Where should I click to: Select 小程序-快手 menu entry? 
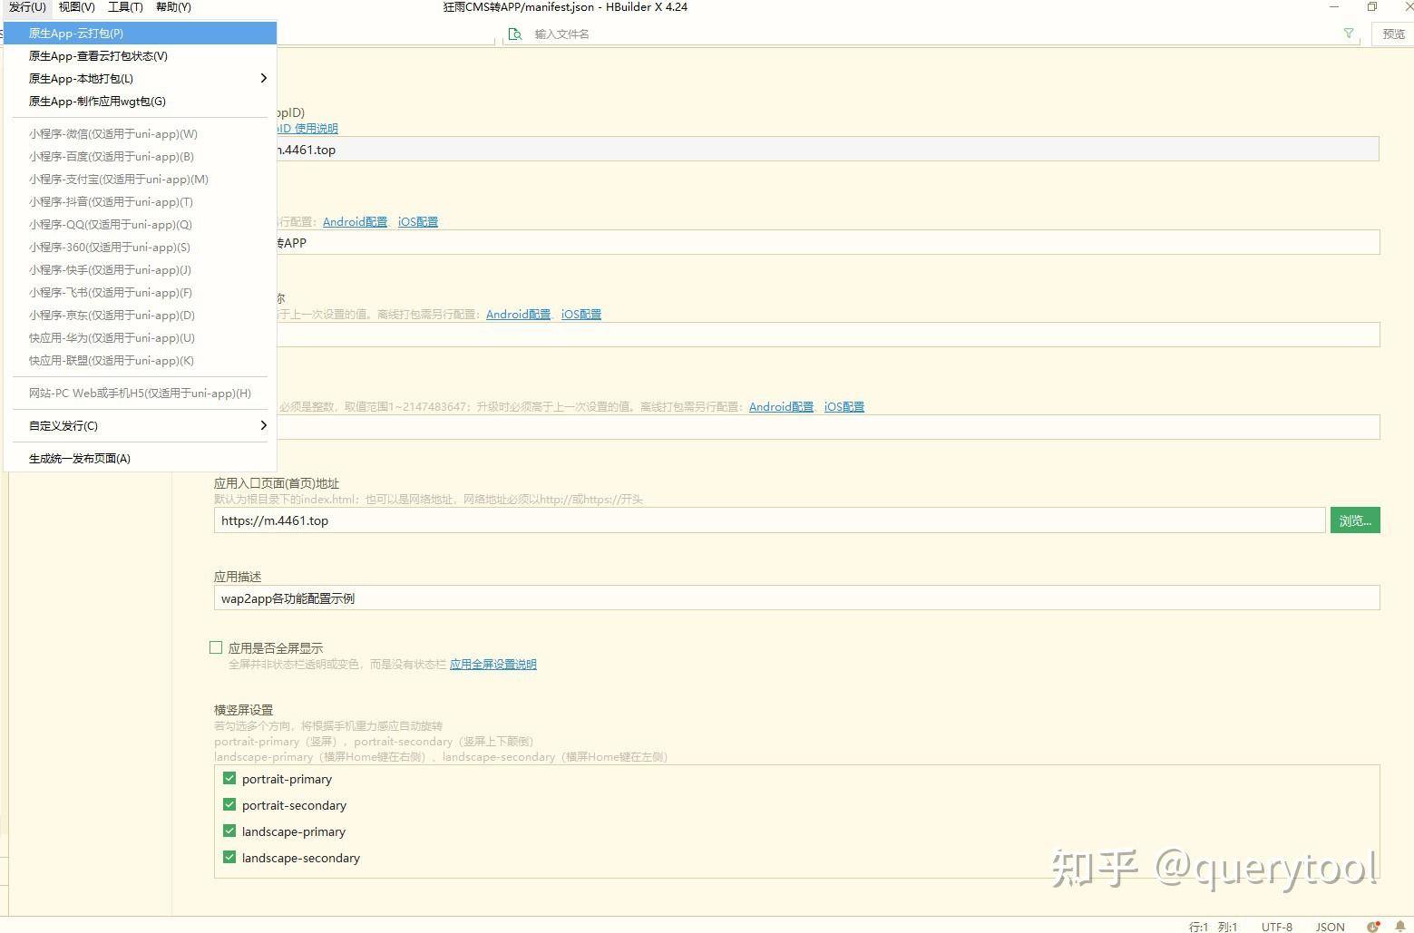click(141, 270)
